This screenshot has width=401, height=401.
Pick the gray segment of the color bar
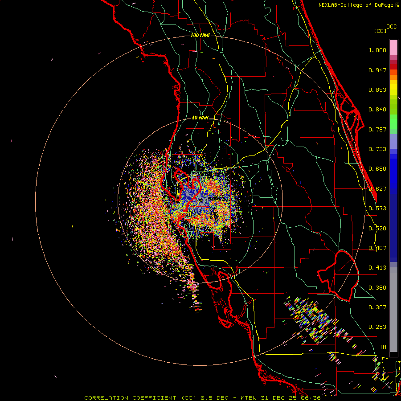tap(393, 310)
